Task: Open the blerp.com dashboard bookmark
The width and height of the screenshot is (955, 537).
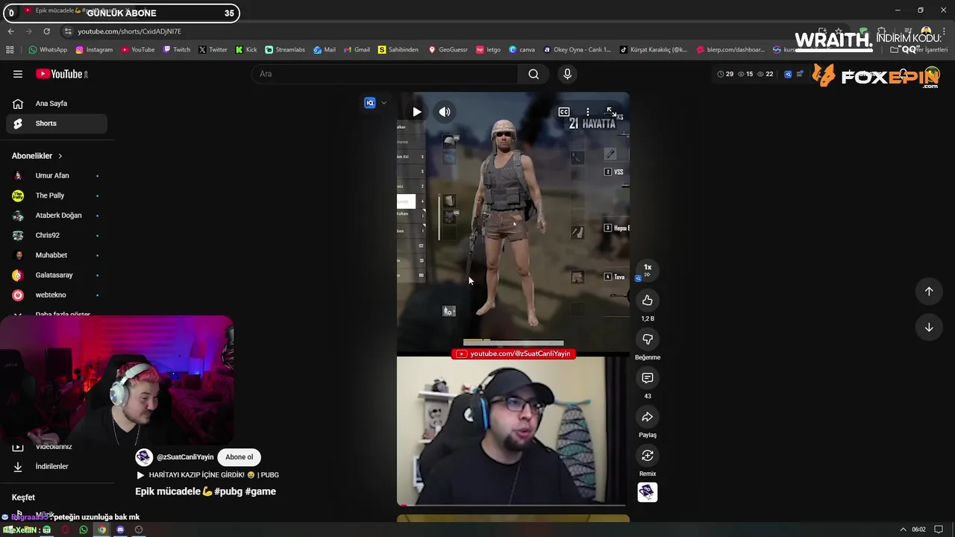Action: [x=730, y=50]
